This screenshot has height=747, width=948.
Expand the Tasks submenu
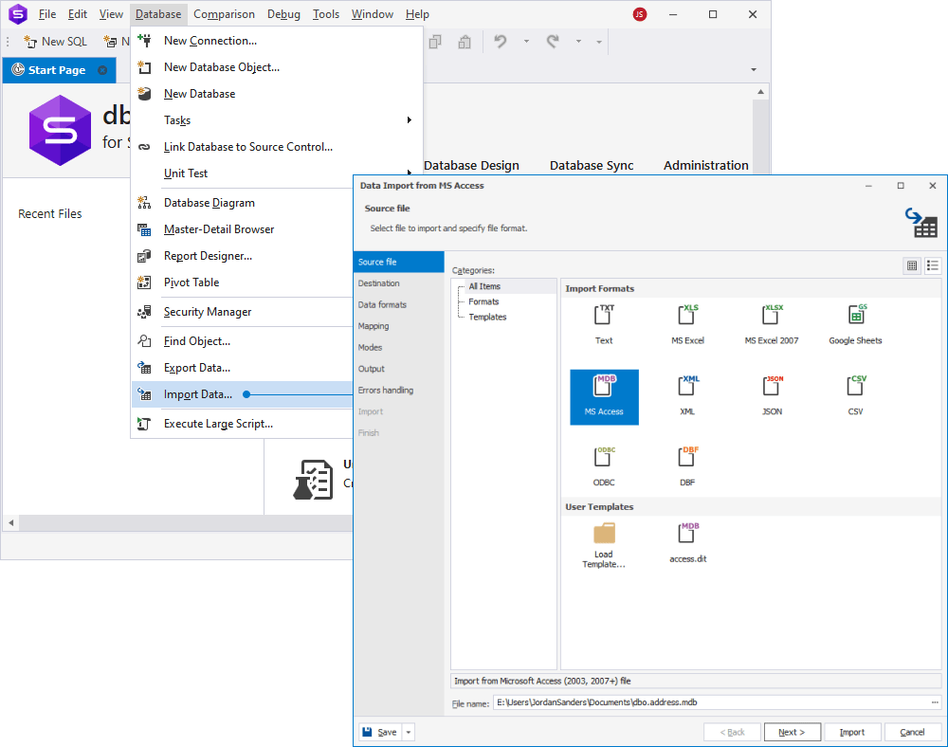click(x=277, y=120)
